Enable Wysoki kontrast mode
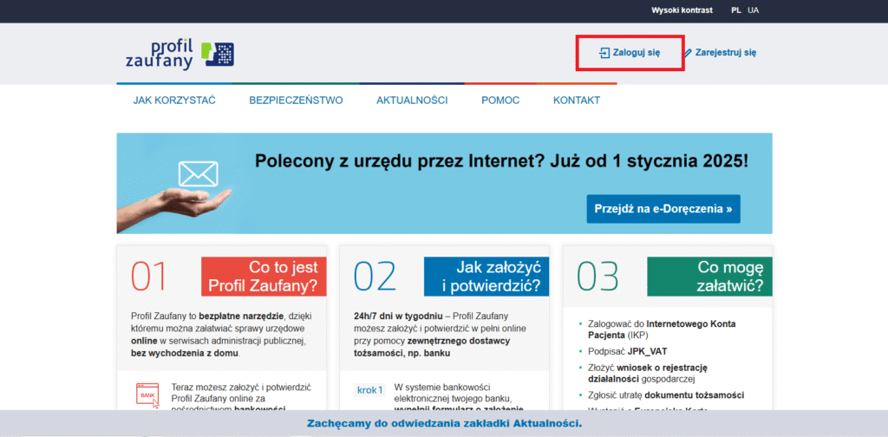 (x=682, y=10)
